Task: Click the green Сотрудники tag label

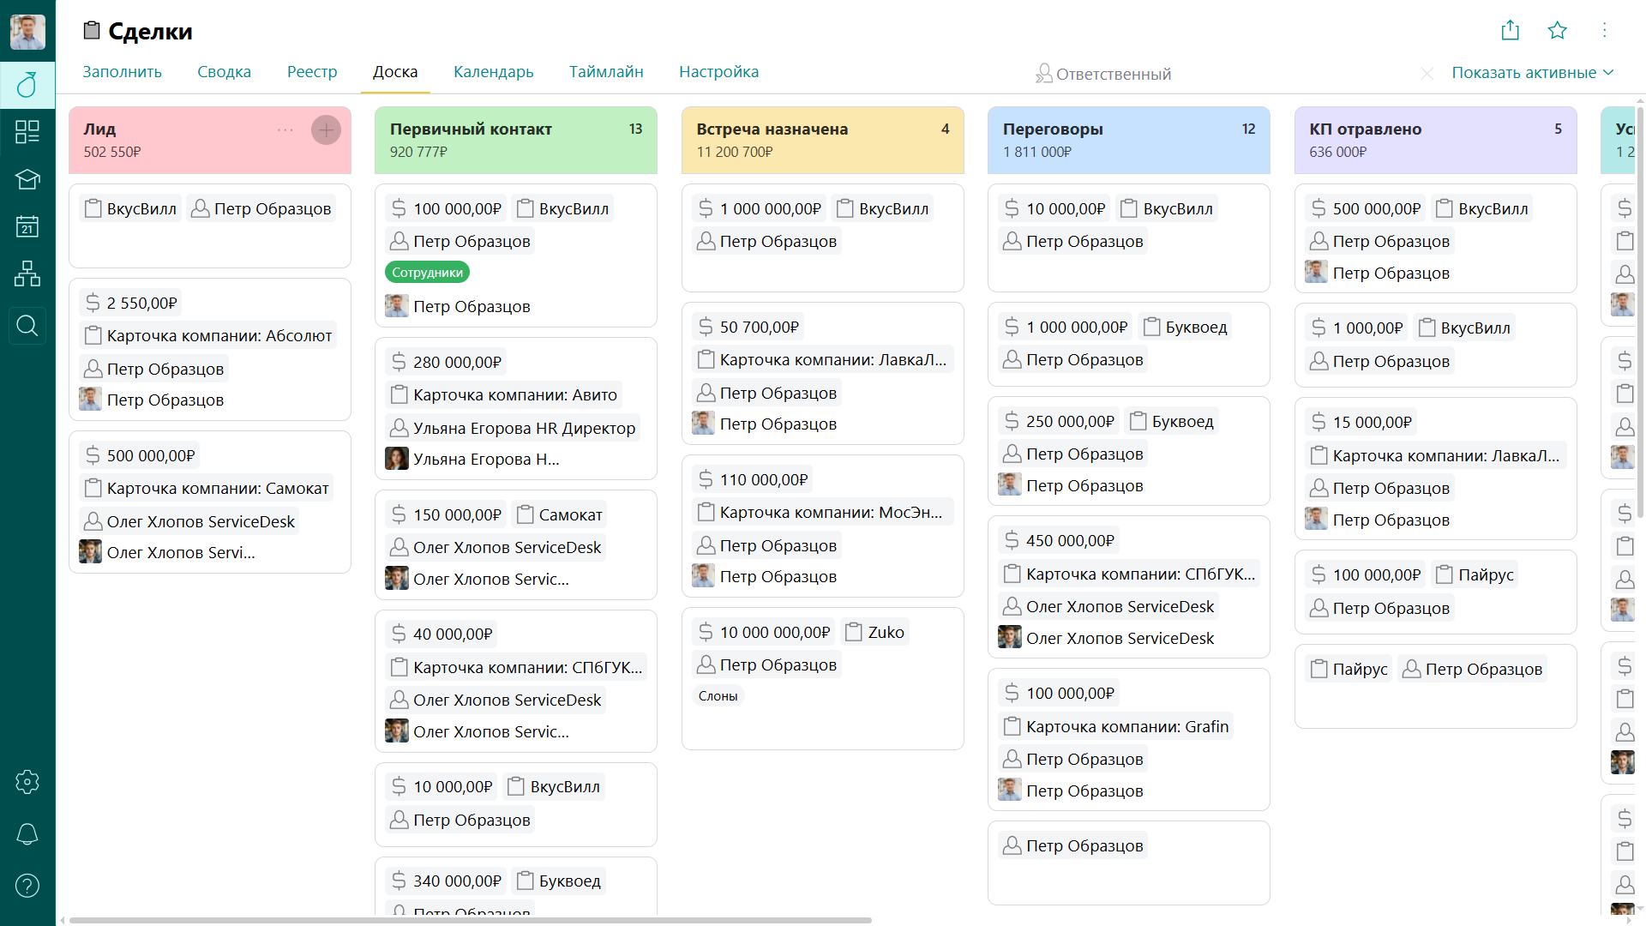Action: tap(427, 273)
